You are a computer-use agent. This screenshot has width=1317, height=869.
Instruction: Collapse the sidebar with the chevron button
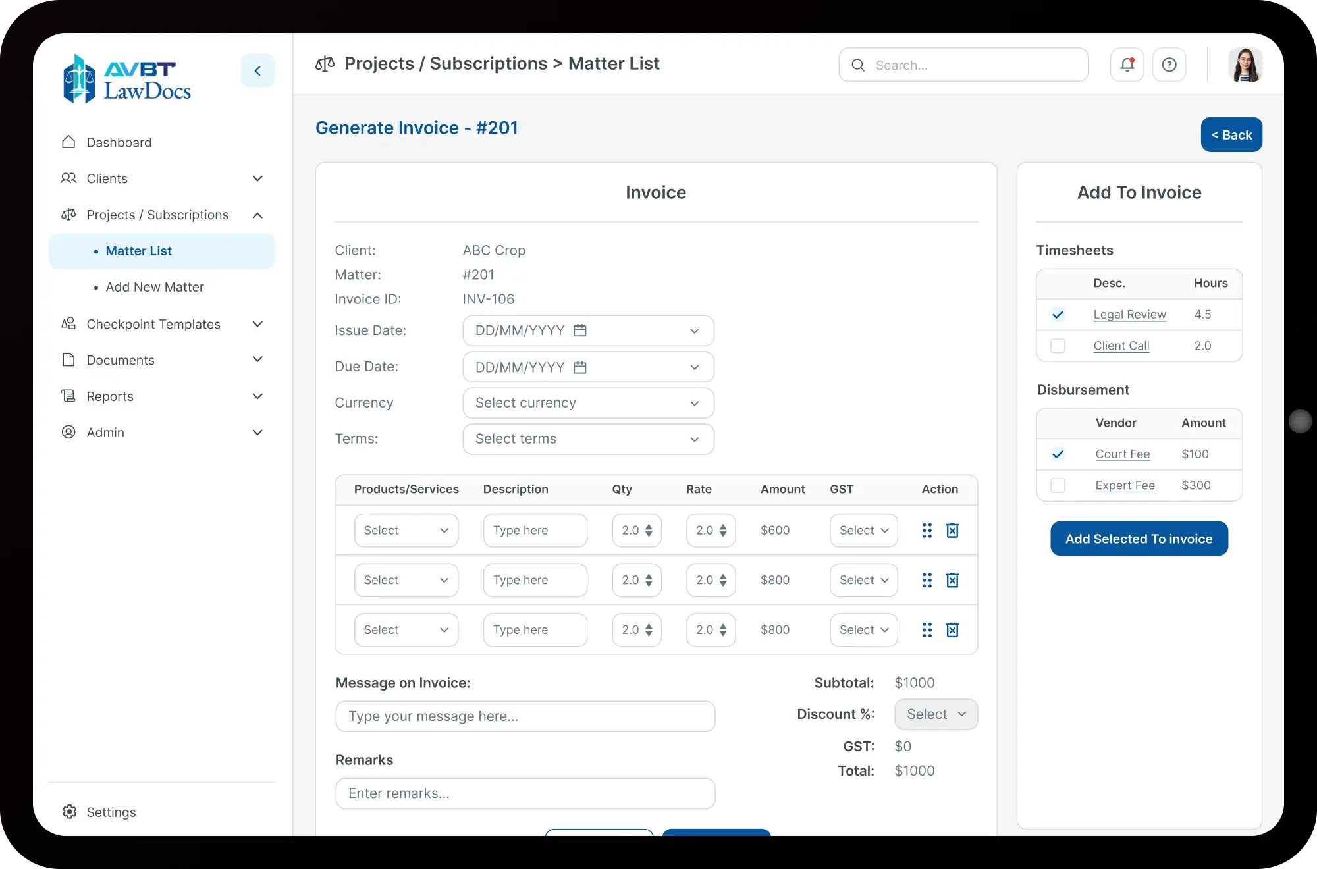pos(257,70)
